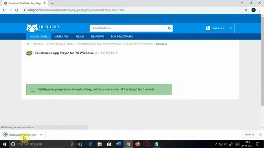Open Firefox from taskbar
Image resolution: width=264 pixels, height=148 pixels.
(137, 144)
